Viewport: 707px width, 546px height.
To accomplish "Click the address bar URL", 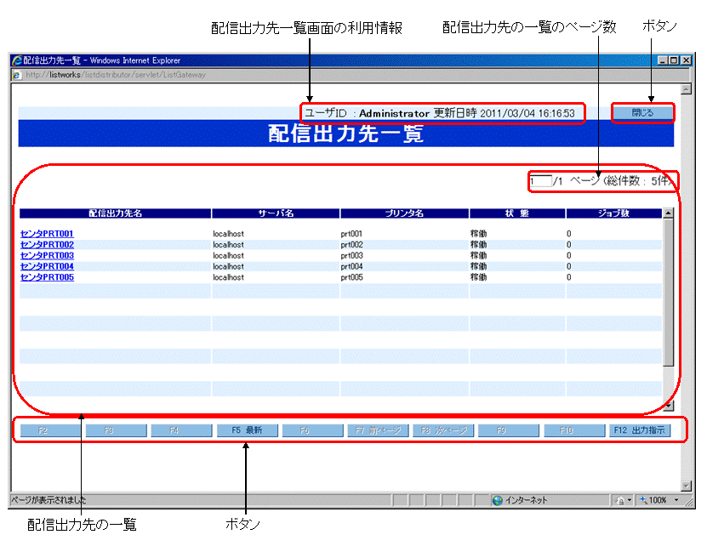I will 116,75.
